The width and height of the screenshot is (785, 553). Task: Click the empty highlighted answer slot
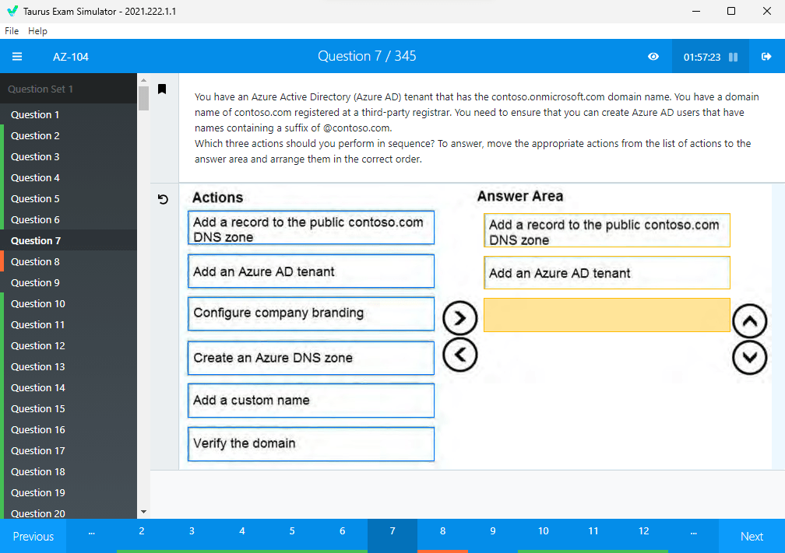[x=607, y=315]
